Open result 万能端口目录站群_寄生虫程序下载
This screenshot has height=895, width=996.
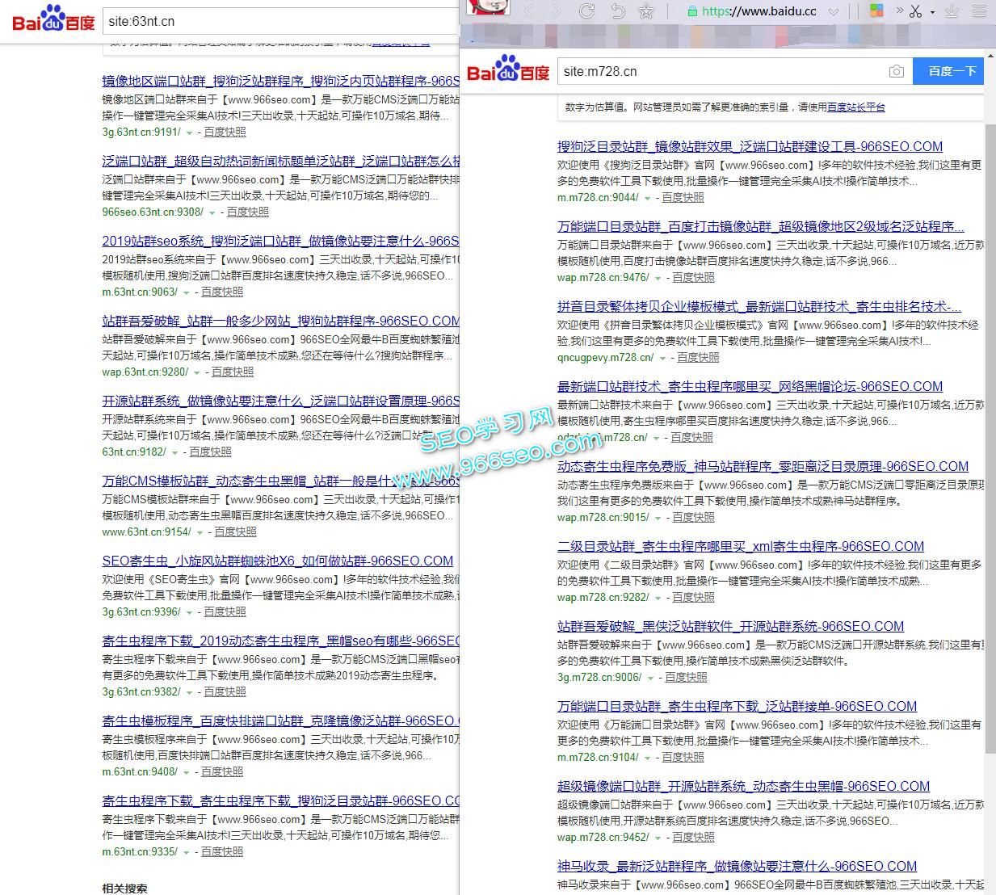tap(737, 706)
